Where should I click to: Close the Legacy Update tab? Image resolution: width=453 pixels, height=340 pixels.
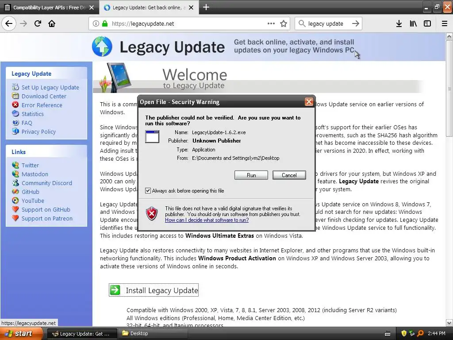[191, 8]
